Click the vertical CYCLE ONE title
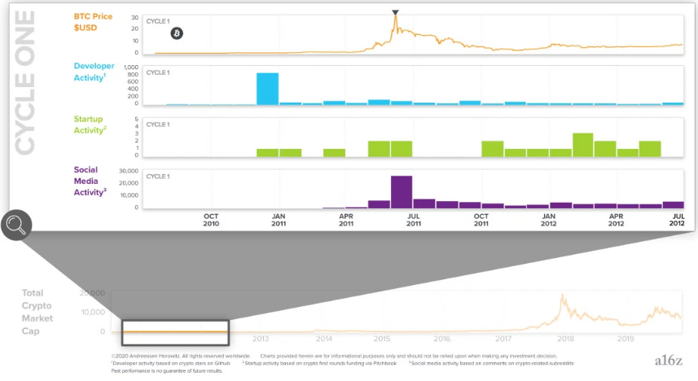Screen dimensions: 698x381 tap(25, 81)
